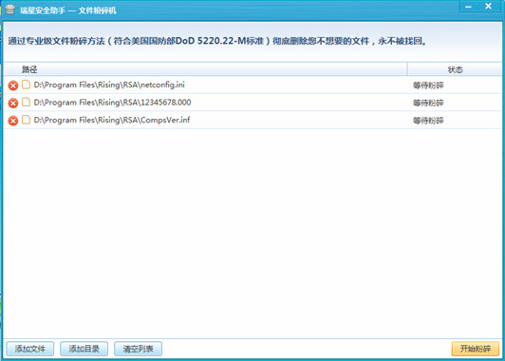Select the path D:\Program Files\Rising\RSA\12345678.000
The height and width of the screenshot is (361, 505).
112,103
